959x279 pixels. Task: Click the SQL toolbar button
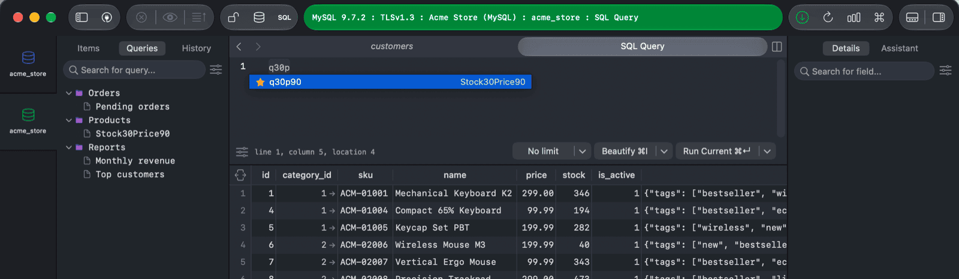click(x=284, y=17)
